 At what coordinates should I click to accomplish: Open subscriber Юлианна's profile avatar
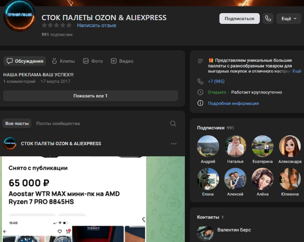[290, 179]
